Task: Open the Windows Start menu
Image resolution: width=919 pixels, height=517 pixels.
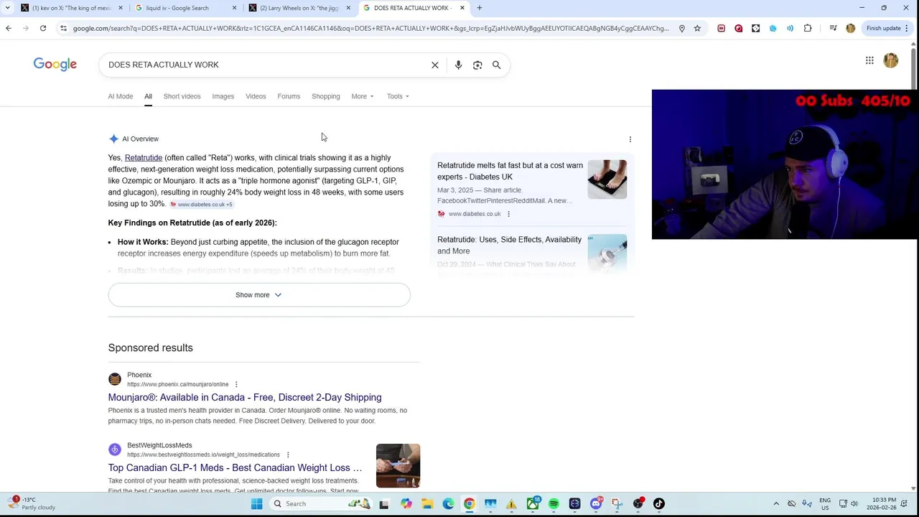Action: (256, 504)
